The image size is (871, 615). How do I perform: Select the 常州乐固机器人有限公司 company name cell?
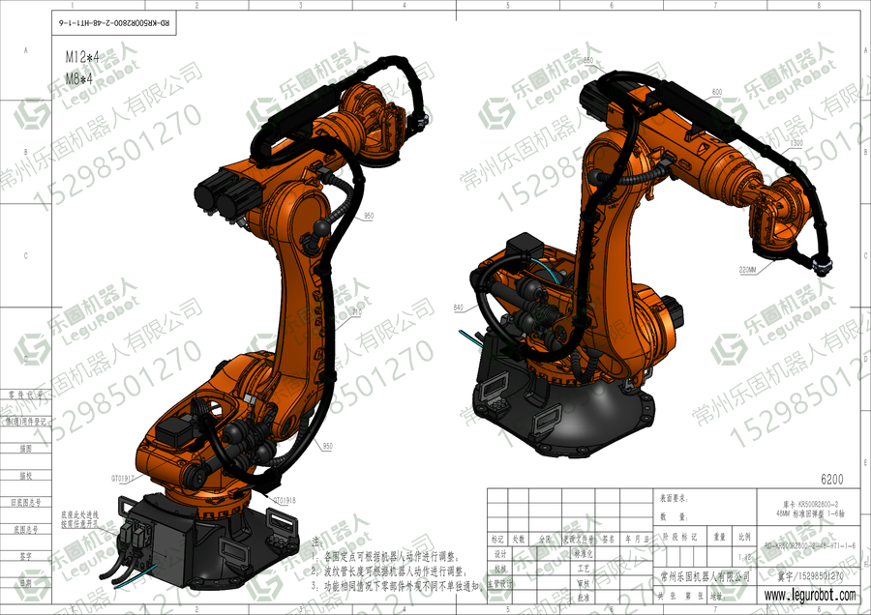click(706, 576)
